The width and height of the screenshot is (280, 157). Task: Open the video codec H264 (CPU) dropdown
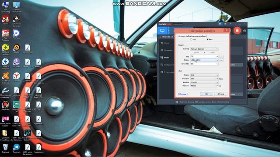coord(204,60)
